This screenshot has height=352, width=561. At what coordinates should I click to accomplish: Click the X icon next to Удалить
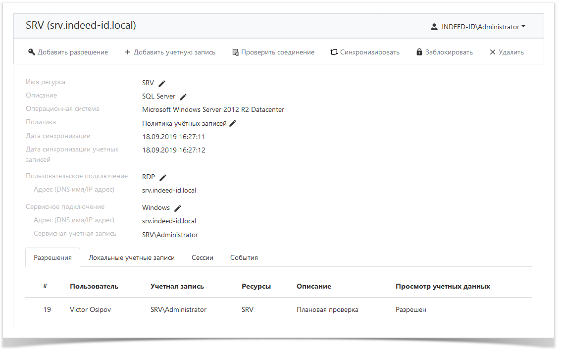[492, 51]
